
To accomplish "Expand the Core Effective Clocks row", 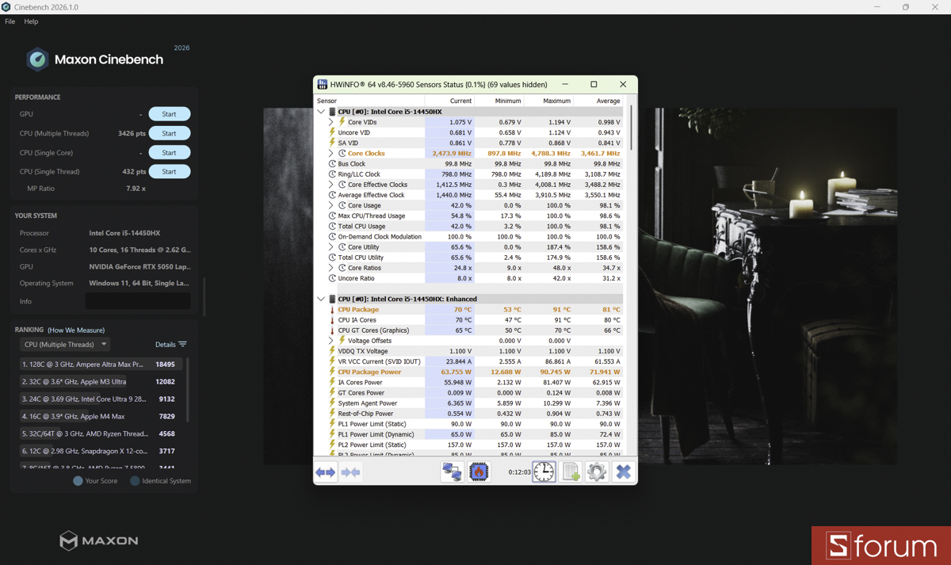I will click(331, 185).
